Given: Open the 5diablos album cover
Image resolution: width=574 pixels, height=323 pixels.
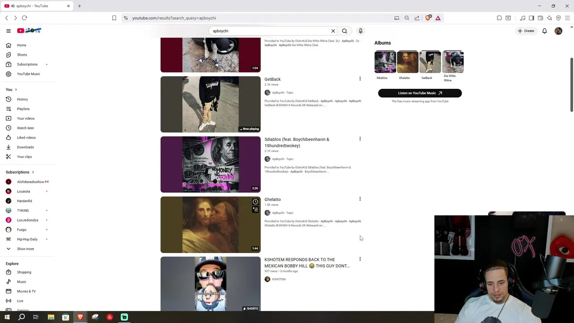Looking at the screenshot, I should pyautogui.click(x=385, y=62).
